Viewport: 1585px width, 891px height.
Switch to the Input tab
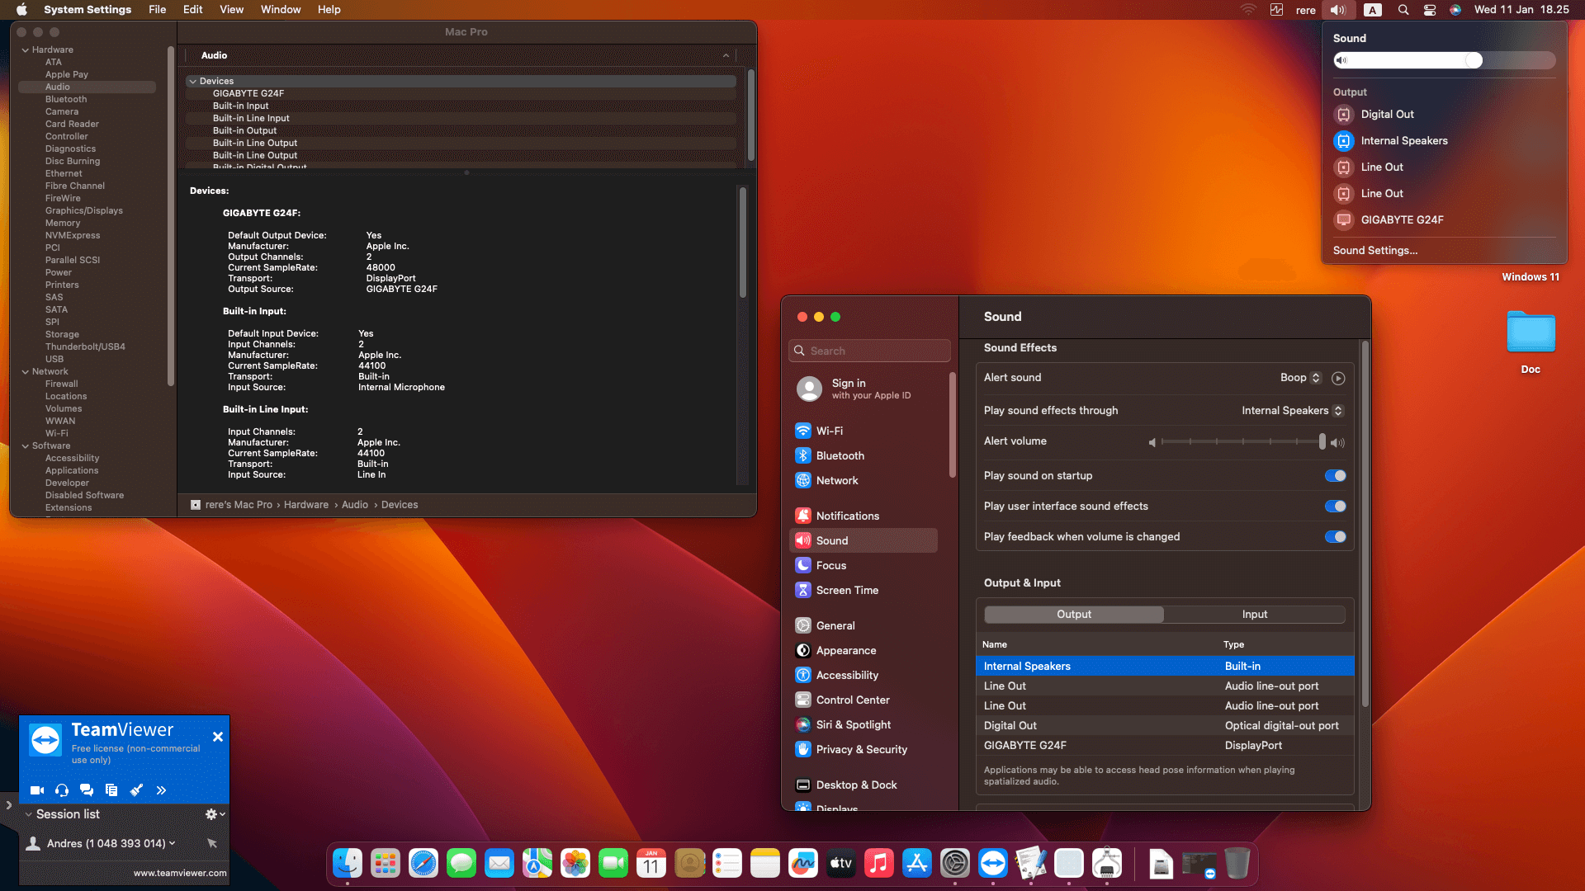click(1254, 615)
